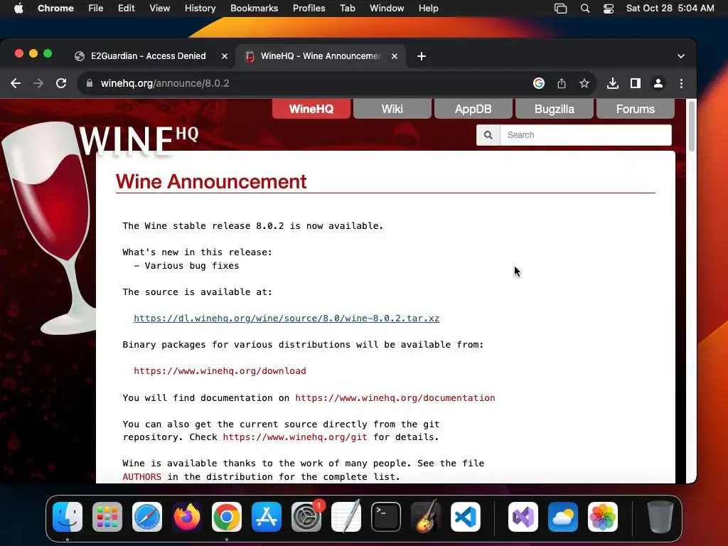Image resolution: width=728 pixels, height=546 pixels.
Task: Open the History menu
Action: [x=200, y=9]
